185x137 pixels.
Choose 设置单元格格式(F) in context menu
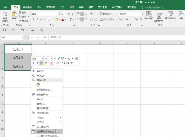47,132
